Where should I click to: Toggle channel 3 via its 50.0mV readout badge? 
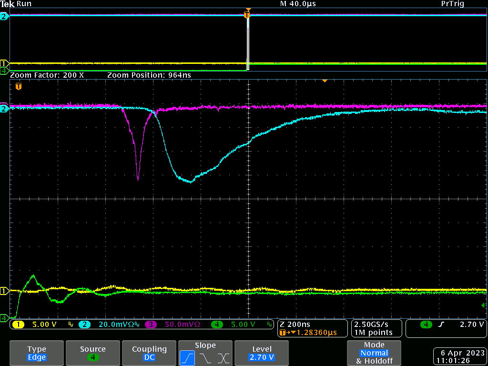[151, 325]
